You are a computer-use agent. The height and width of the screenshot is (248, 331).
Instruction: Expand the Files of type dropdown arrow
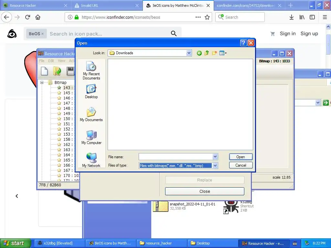coord(215,166)
